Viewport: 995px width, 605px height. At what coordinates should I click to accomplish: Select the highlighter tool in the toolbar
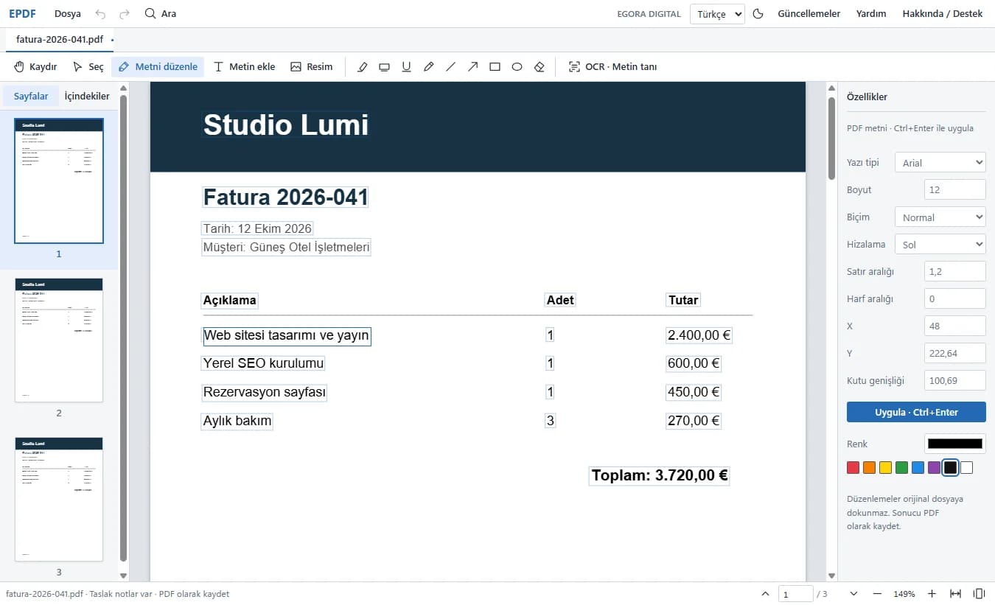[362, 67]
